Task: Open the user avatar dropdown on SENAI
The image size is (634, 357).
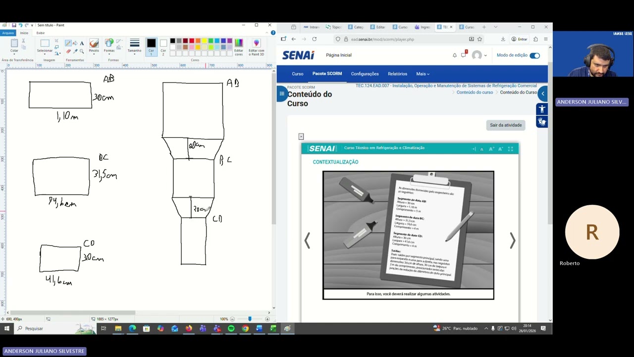Action: [479, 55]
